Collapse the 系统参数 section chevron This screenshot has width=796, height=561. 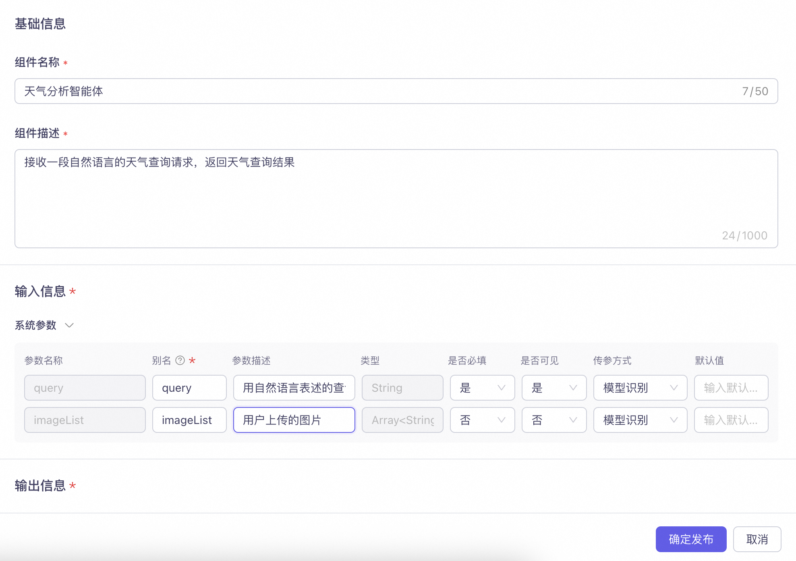coord(69,325)
